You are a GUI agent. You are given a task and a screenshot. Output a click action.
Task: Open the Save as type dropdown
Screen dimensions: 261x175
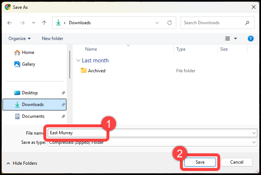[x=254, y=142]
